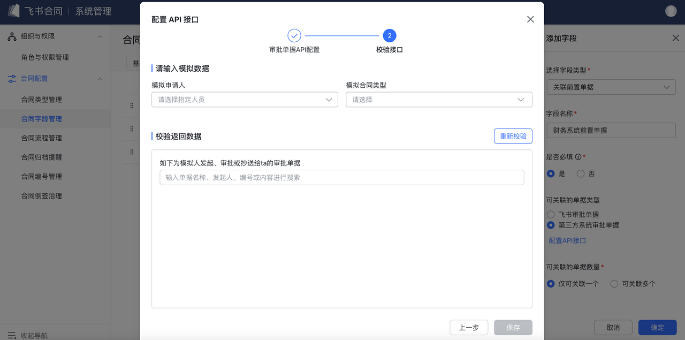This screenshot has width=685, height=340.
Task: Open the 模拟合同类型 dropdown
Action: coord(439,100)
